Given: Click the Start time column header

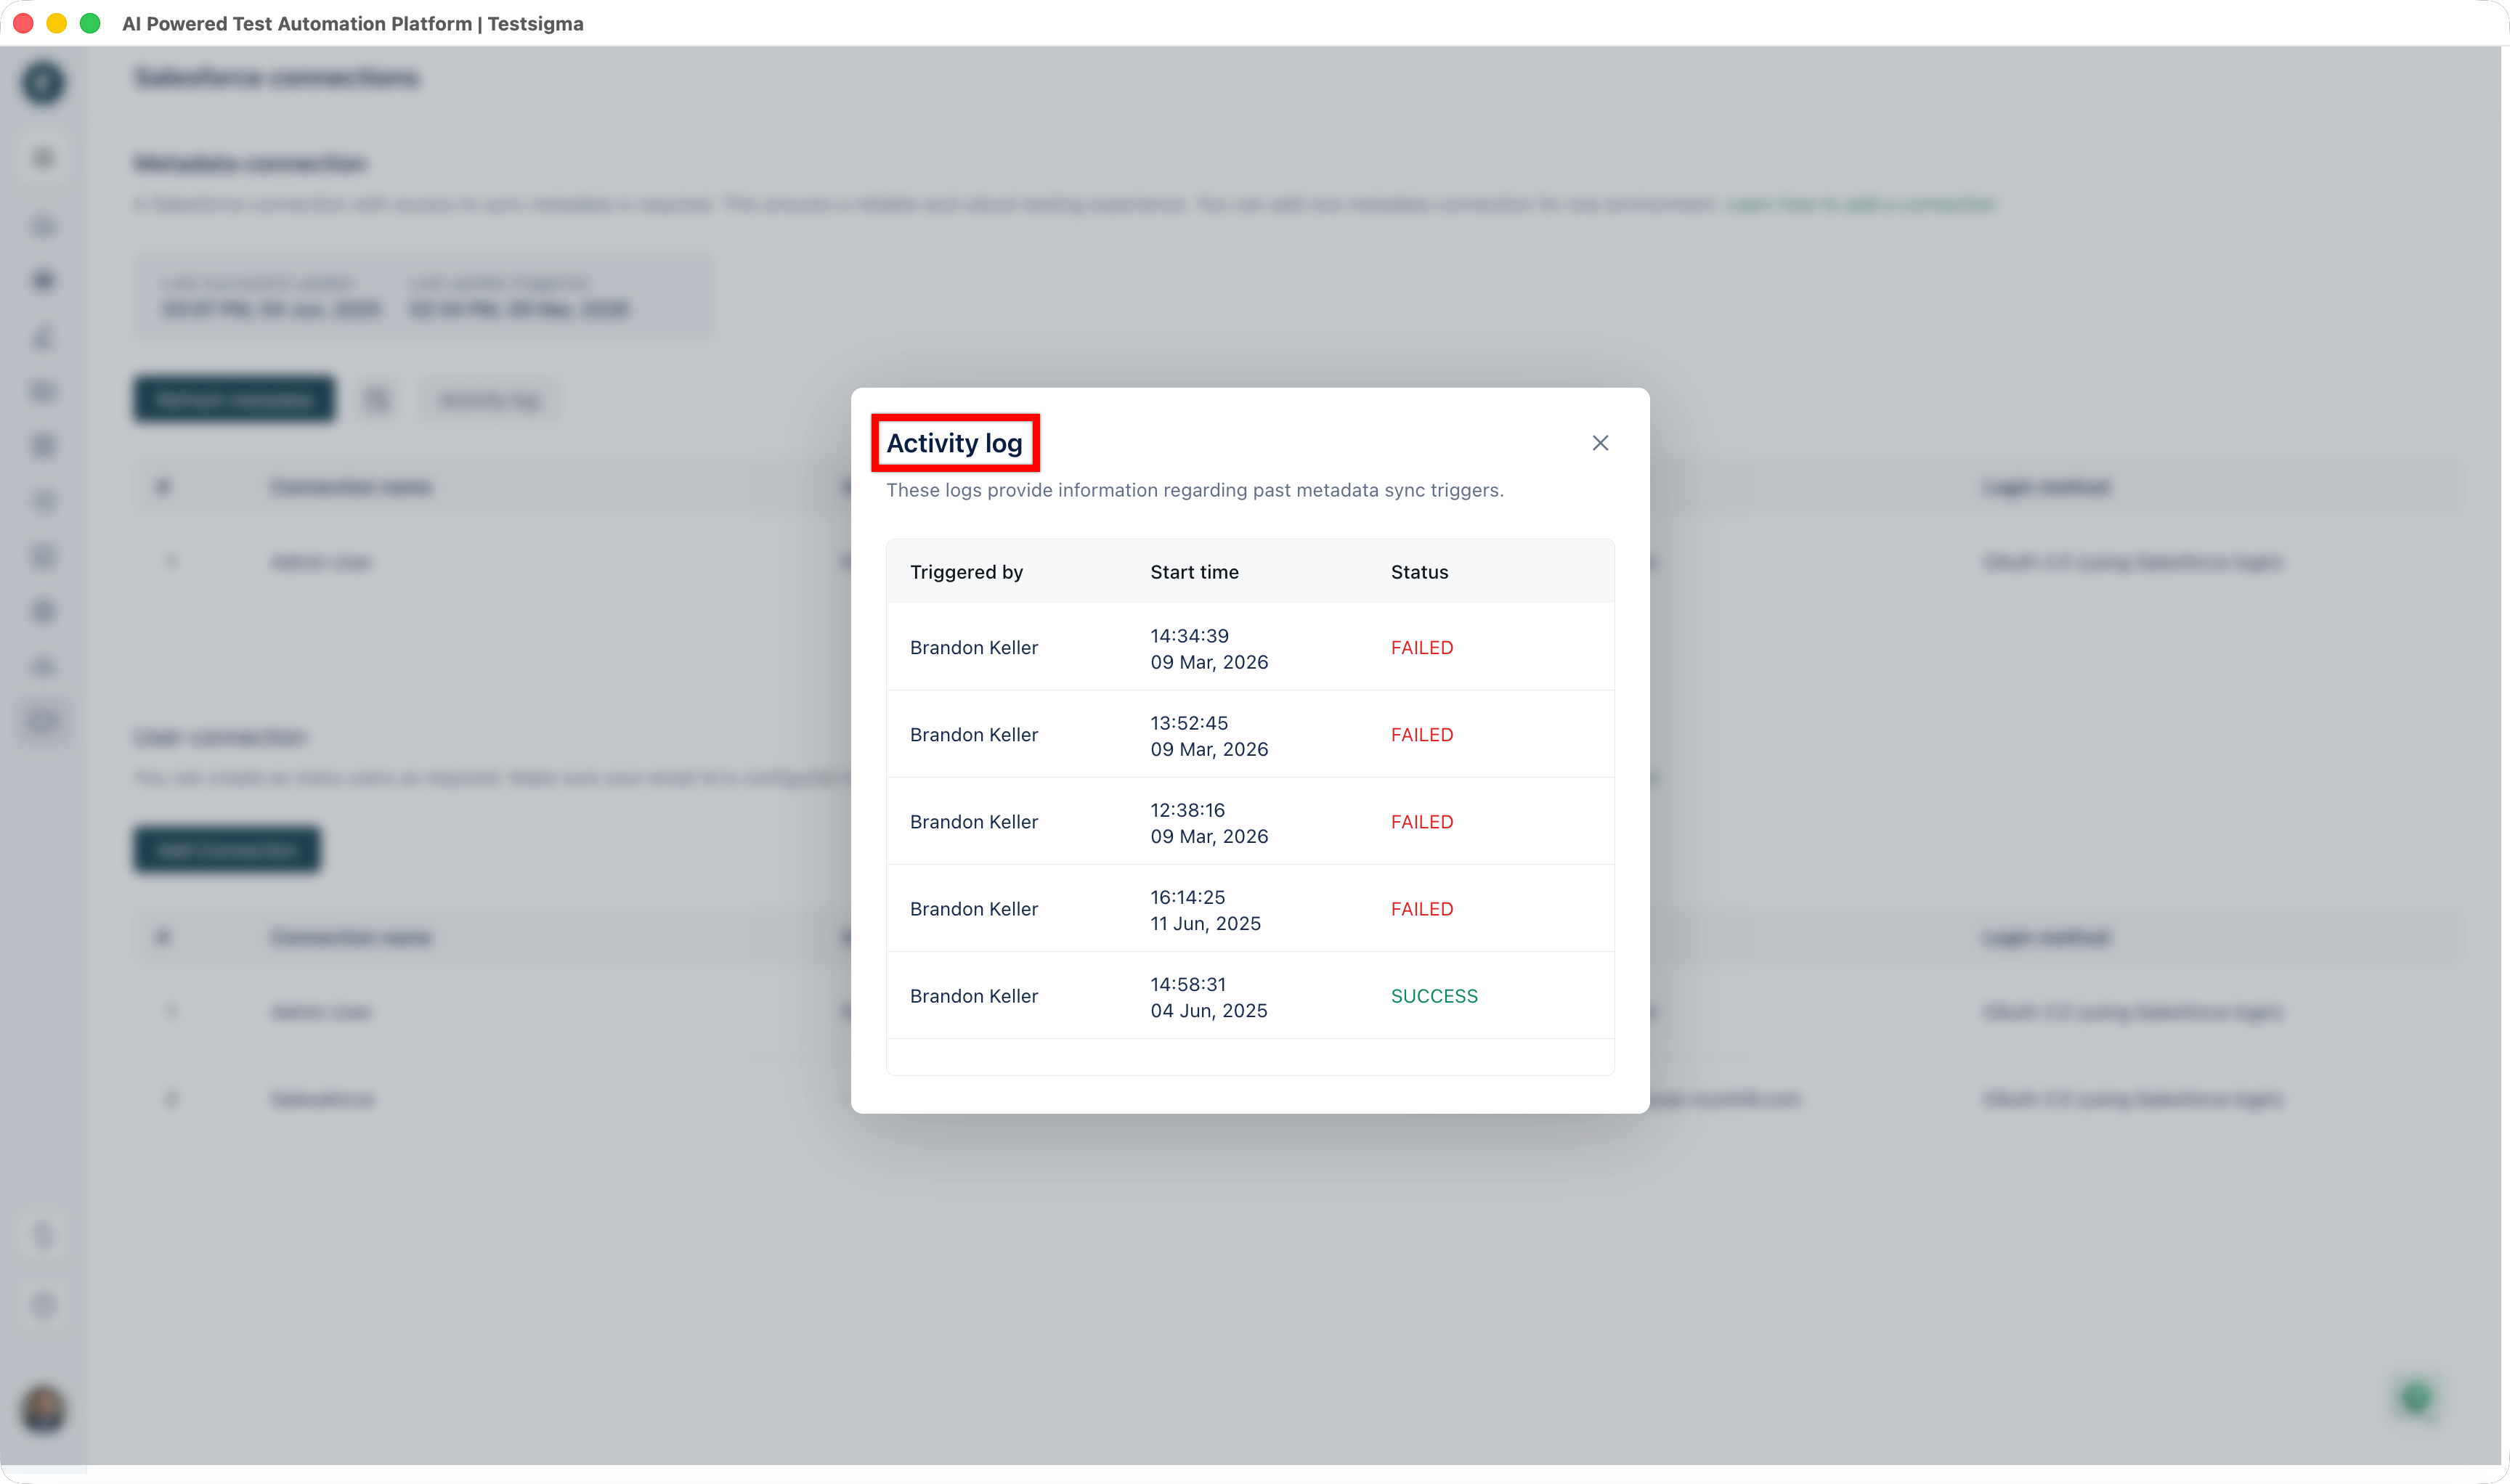Looking at the screenshot, I should [x=1195, y=572].
